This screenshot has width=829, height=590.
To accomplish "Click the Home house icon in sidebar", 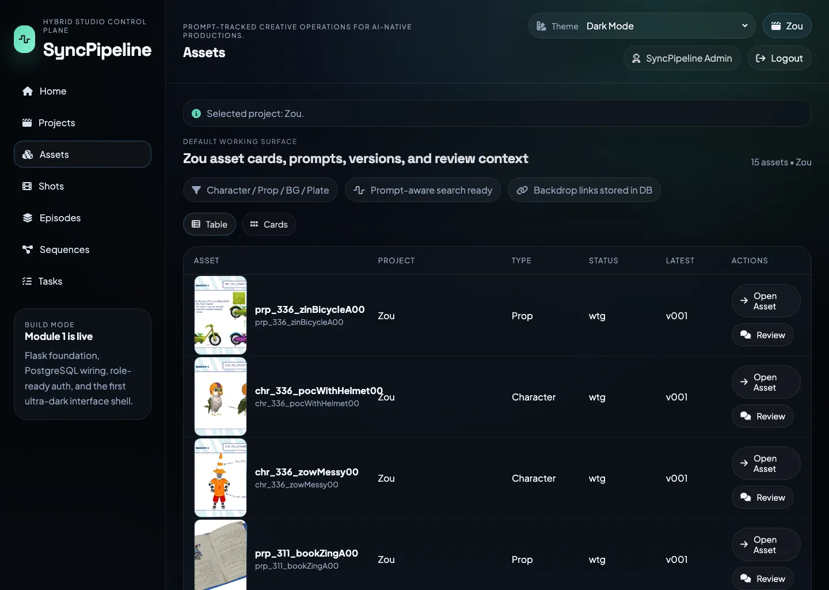I will click(27, 91).
